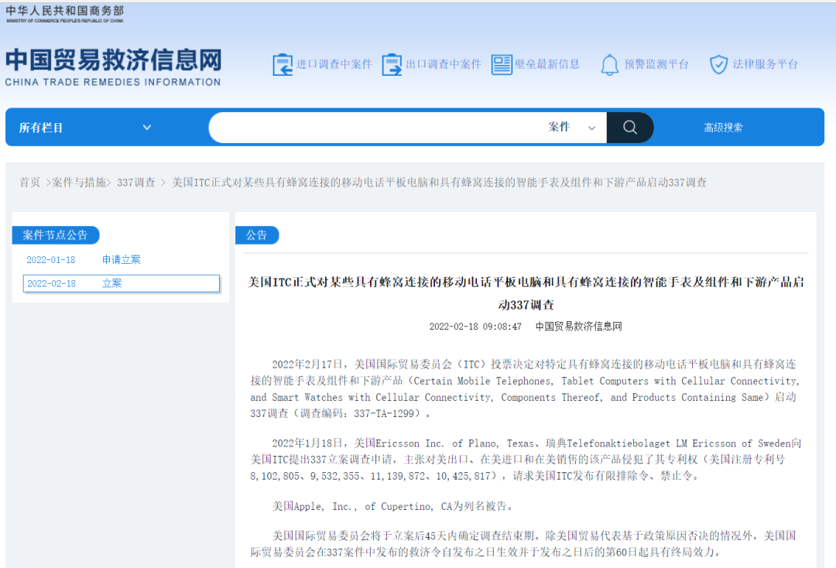
Task: Click the paragraph starting 美国国际贸易委员会将于立案后45天
Action: pos(523,543)
